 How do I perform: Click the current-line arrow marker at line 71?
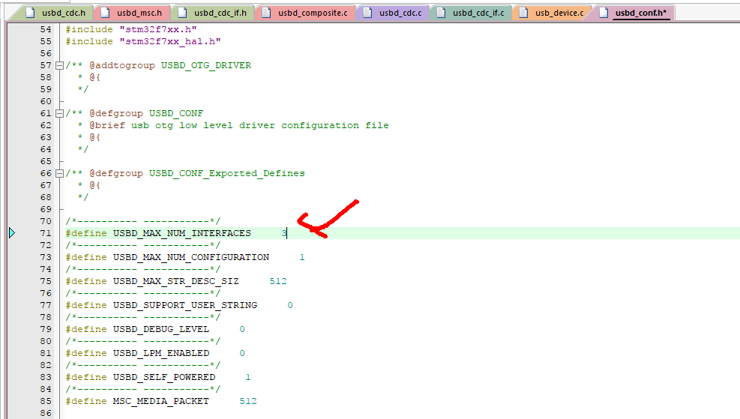(x=12, y=232)
